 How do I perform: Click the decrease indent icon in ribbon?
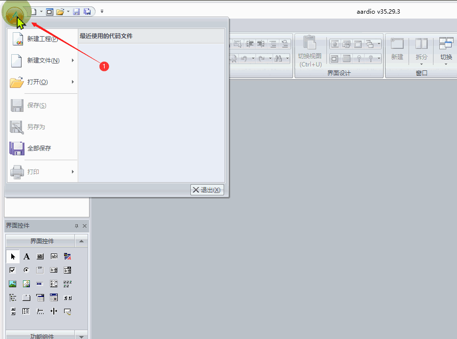(x=261, y=44)
